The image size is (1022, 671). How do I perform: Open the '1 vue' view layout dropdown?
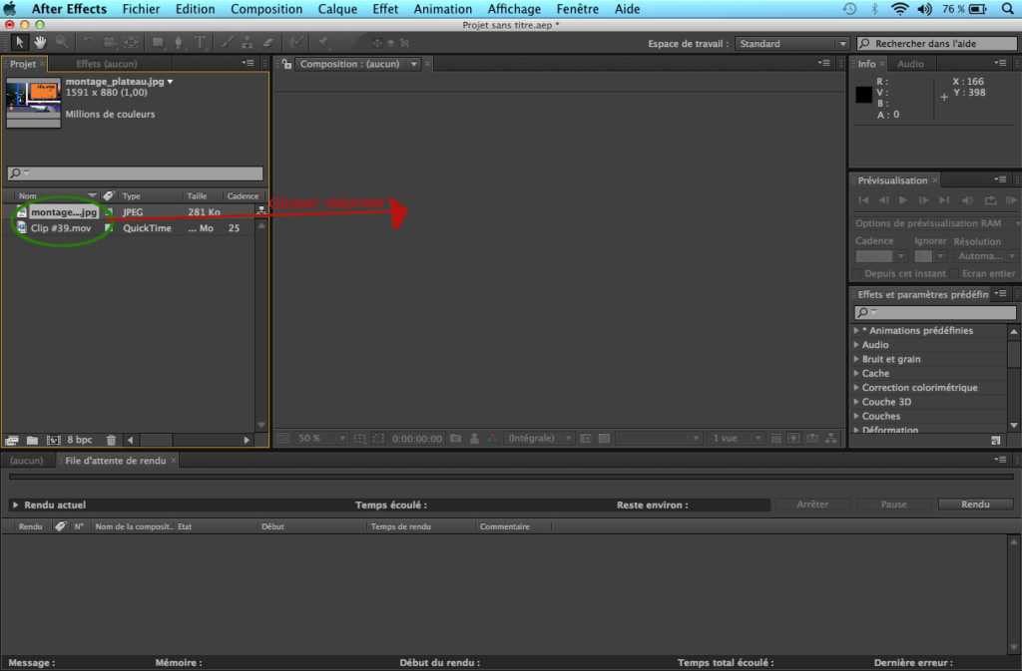point(736,439)
